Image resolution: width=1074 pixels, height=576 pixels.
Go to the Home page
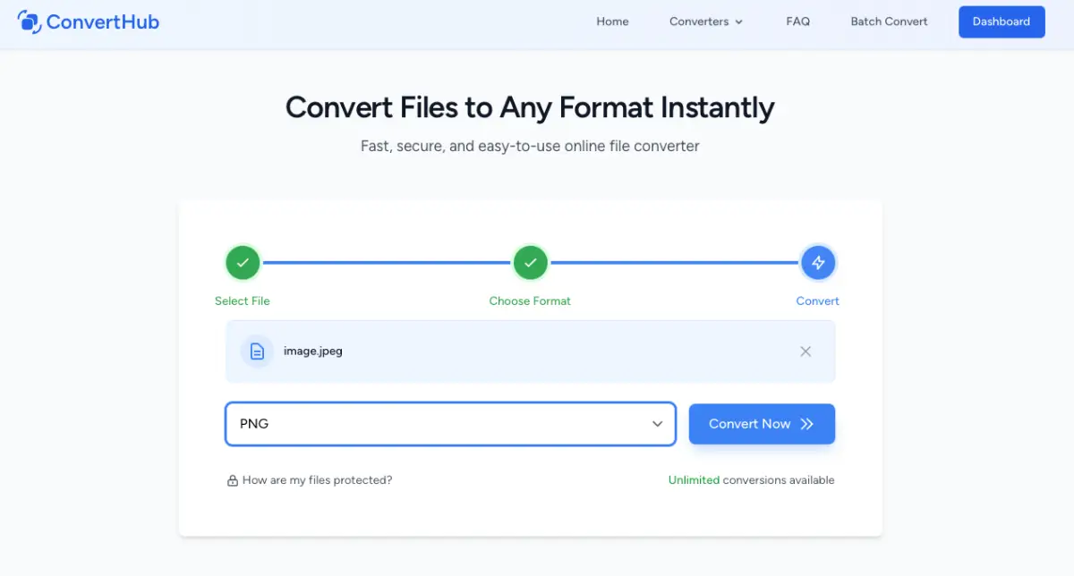(612, 21)
